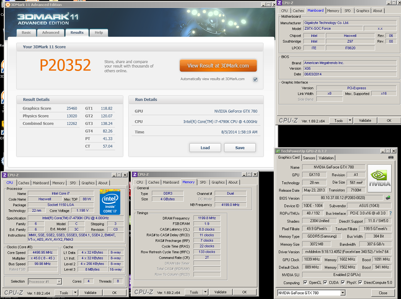
Task: Click the GPU Clock 1039 MHz field
Action: [312, 259]
